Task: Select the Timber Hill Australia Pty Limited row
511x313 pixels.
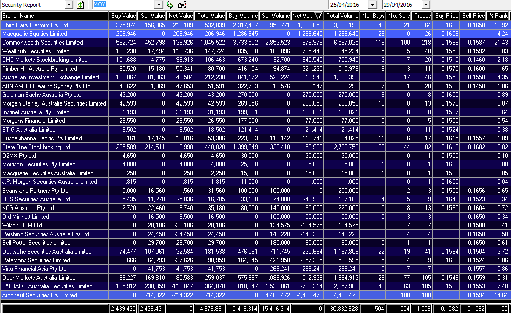Action: [255, 69]
